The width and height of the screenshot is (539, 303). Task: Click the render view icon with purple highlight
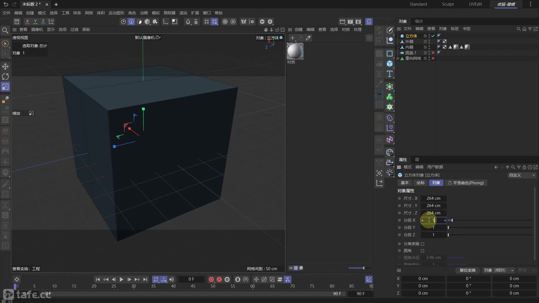[x=369, y=22]
